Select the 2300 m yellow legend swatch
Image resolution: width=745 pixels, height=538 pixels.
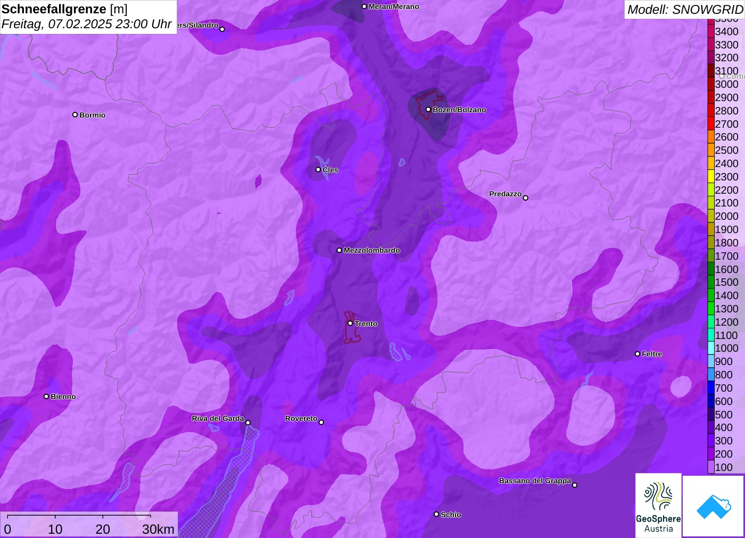[x=711, y=177]
